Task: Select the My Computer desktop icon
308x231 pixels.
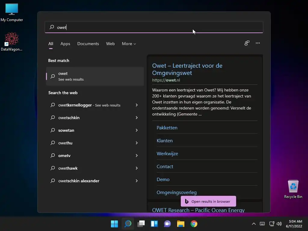Action: (x=12, y=12)
